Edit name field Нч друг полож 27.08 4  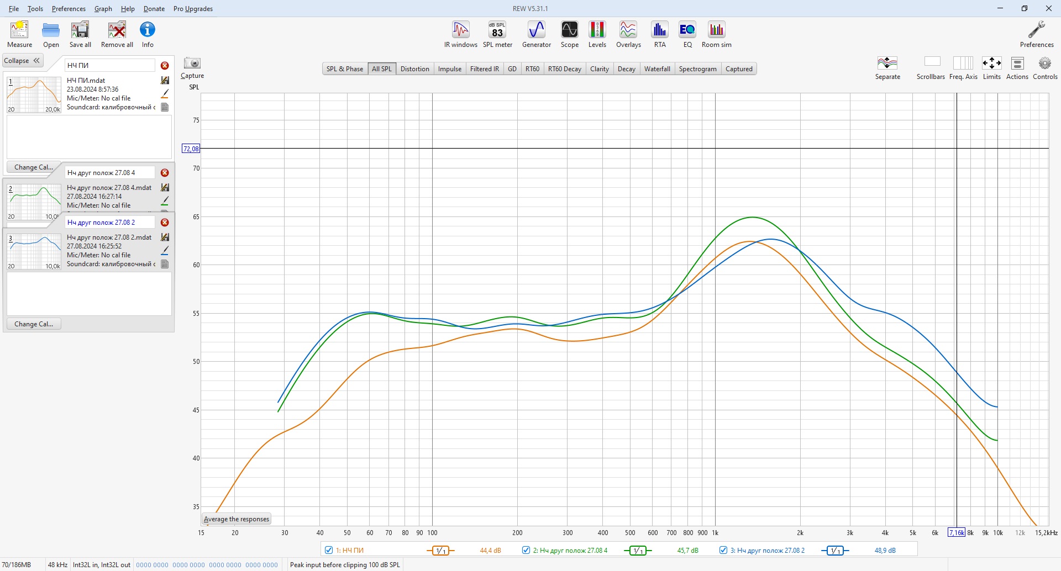110,173
